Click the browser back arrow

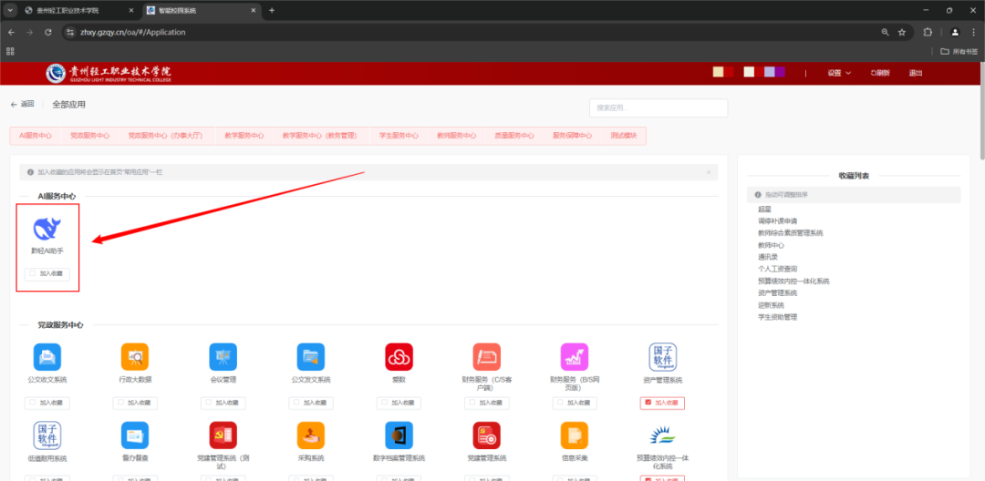[x=11, y=32]
